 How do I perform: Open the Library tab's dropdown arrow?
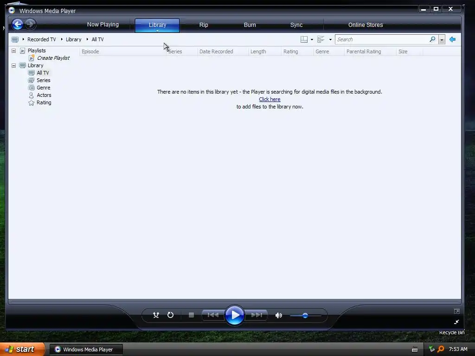pos(158,31)
